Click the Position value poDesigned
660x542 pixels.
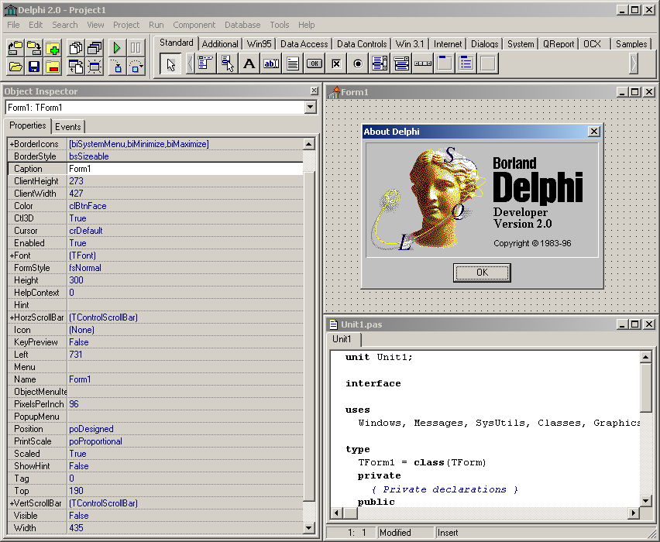coord(91,429)
